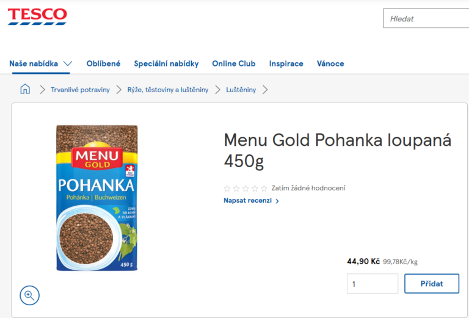Click the Luštěniny breadcrumb link
The image size is (469, 318).
coord(241,90)
